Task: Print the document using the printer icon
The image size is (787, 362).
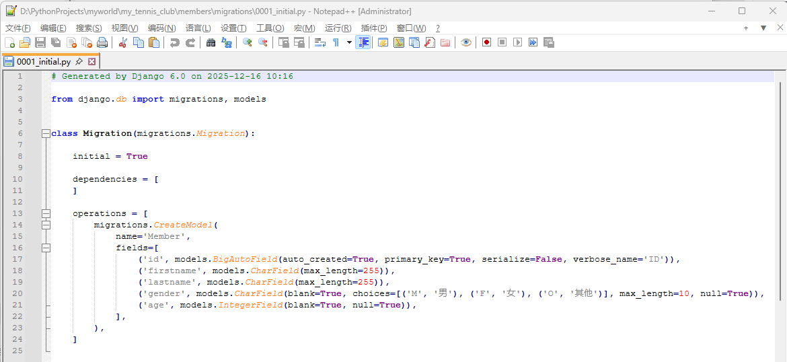Action: pyautogui.click(x=102, y=42)
